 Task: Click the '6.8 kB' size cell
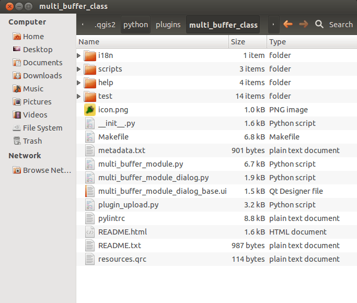click(x=255, y=137)
